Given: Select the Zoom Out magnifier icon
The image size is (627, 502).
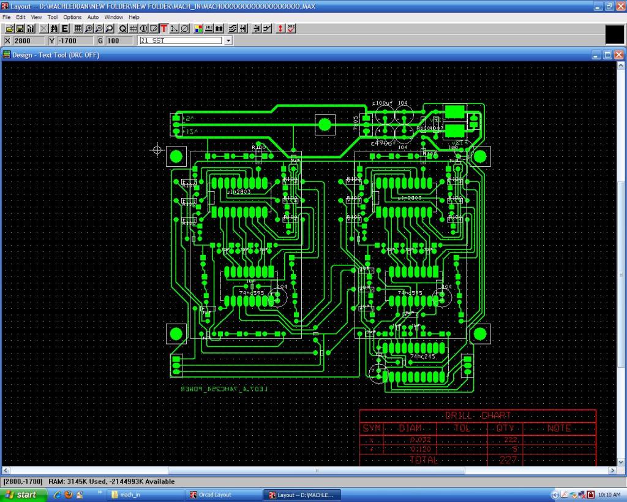Looking at the screenshot, I should [99, 28].
